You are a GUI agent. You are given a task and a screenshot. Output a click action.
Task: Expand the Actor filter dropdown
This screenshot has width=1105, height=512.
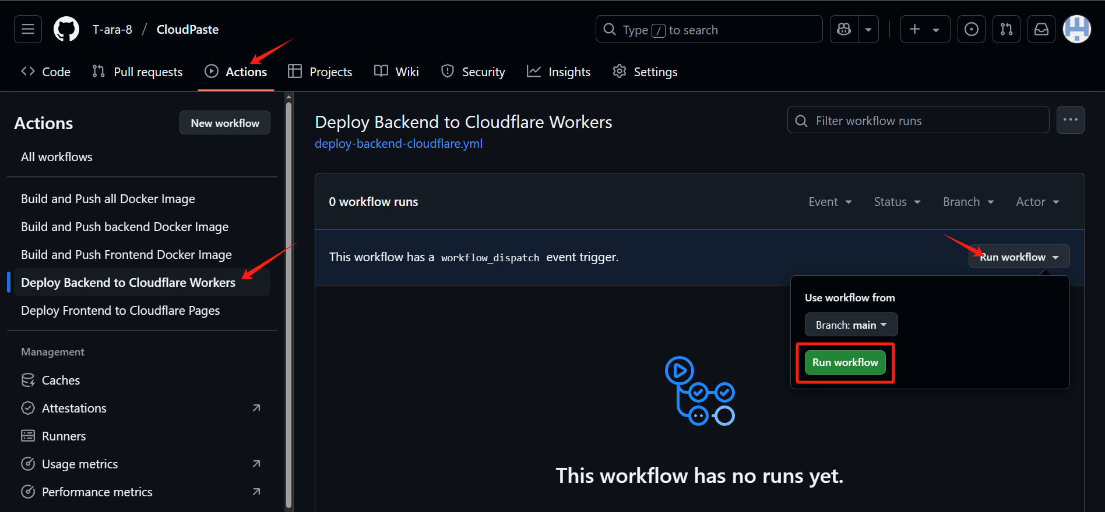1037,202
